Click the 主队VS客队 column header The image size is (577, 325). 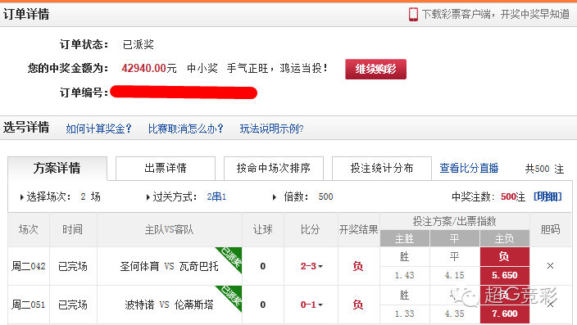click(x=169, y=230)
